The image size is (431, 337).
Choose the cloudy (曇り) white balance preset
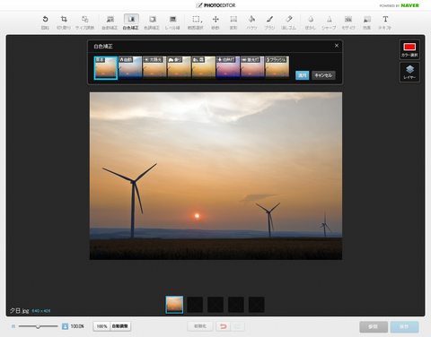(x=179, y=67)
